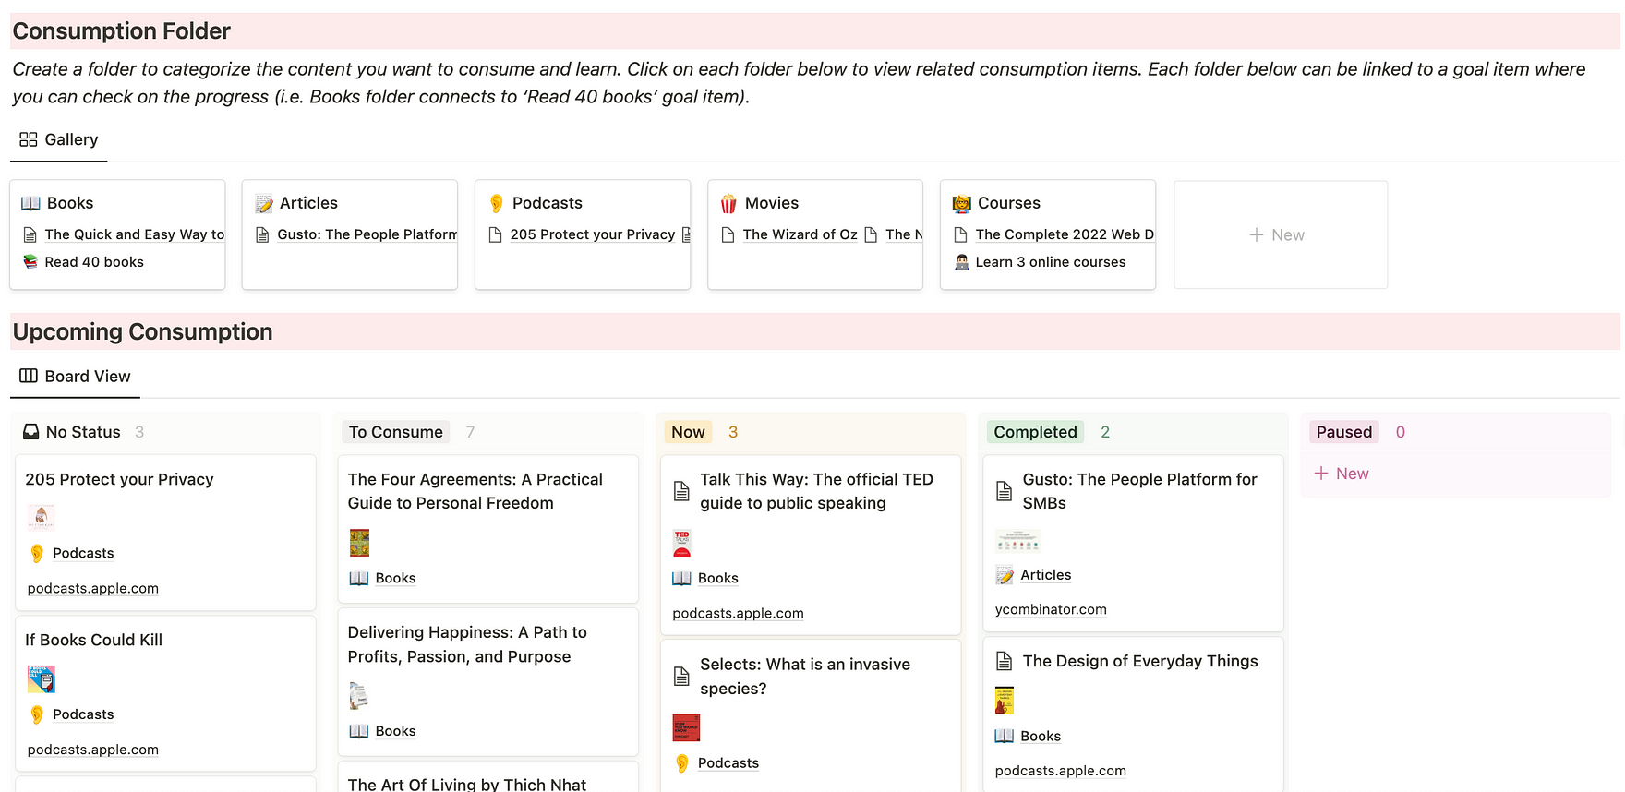Image resolution: width=1625 pixels, height=792 pixels.
Task: Click the To Consume column header tag
Action: tap(395, 432)
